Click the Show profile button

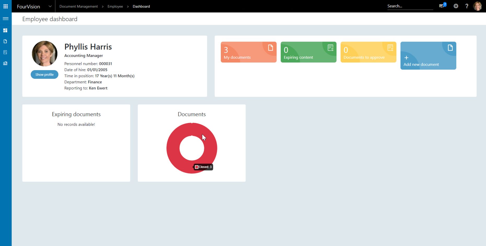pyautogui.click(x=44, y=74)
